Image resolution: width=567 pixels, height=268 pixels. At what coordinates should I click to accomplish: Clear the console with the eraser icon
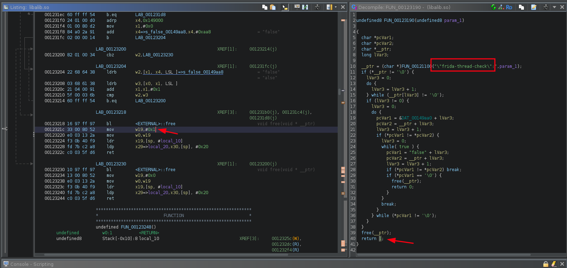(x=554, y=264)
